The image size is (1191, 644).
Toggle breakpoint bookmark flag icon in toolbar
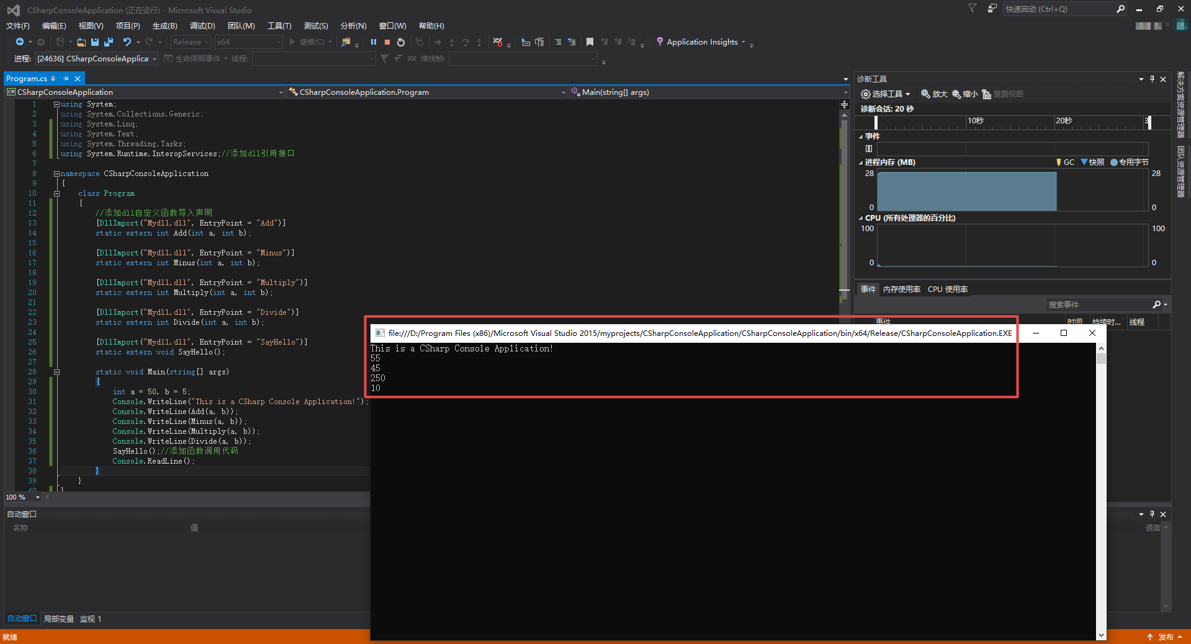590,42
